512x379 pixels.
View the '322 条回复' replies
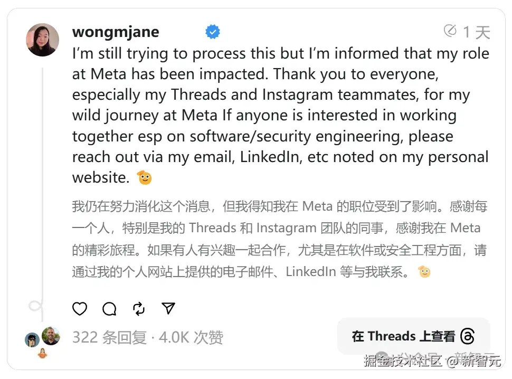tap(109, 337)
